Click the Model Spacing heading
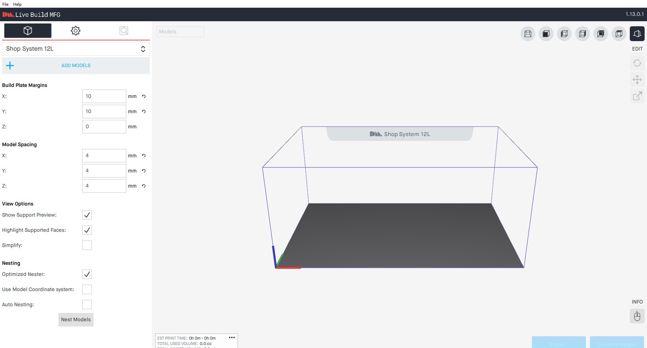 click(20, 145)
